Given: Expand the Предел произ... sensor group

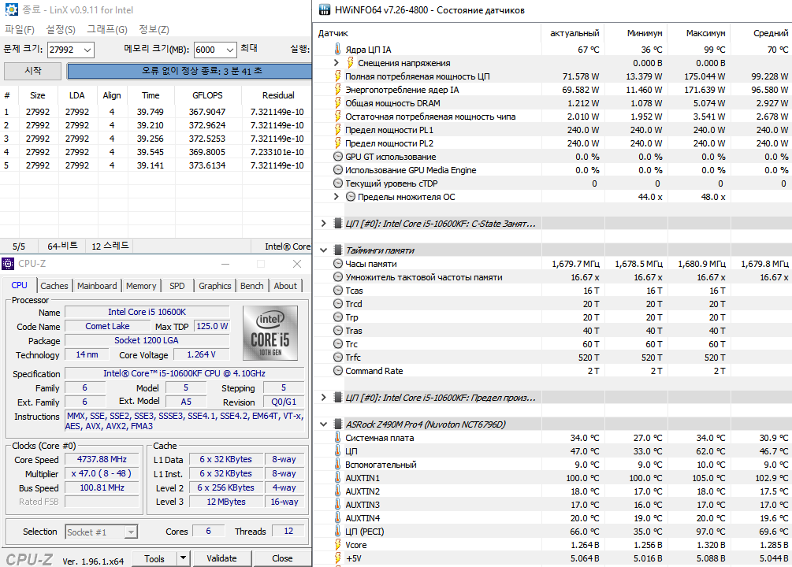Looking at the screenshot, I should pos(323,398).
